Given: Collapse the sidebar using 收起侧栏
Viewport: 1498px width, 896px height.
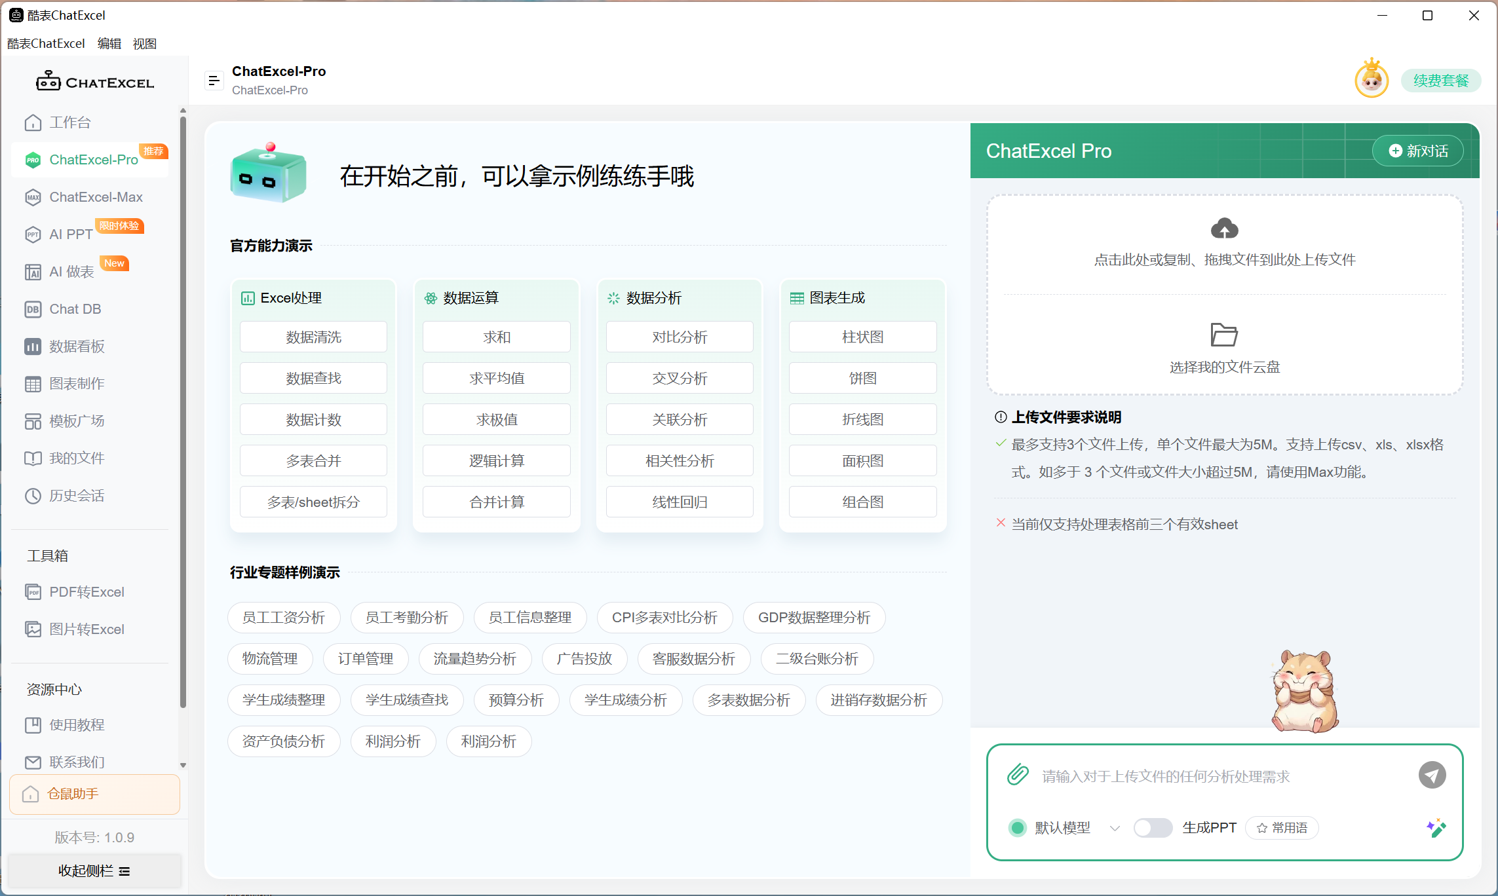Looking at the screenshot, I should point(93,870).
